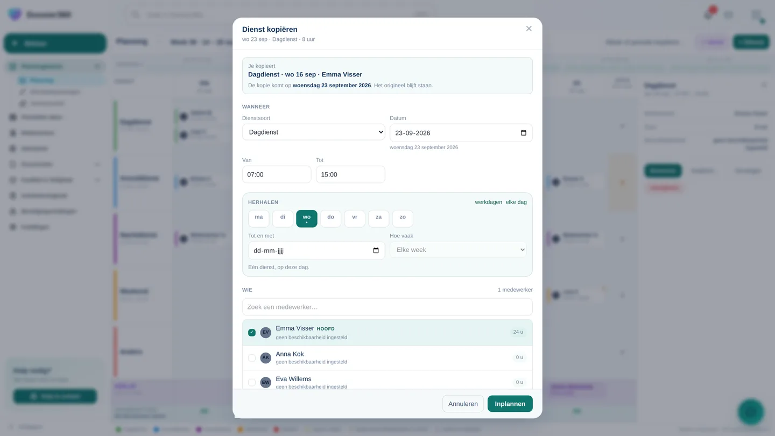Open the Dienstsoort dropdown showing Dagdienst
This screenshot has height=436, width=775.
[314, 132]
